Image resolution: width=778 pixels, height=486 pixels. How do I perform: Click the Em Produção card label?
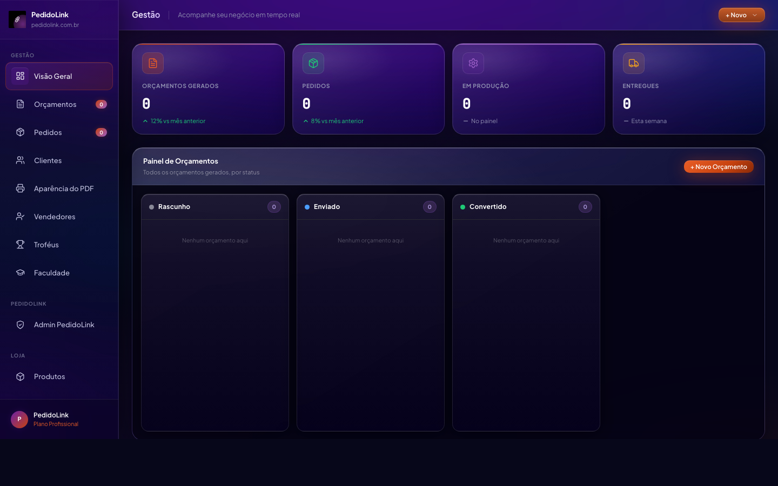486,86
